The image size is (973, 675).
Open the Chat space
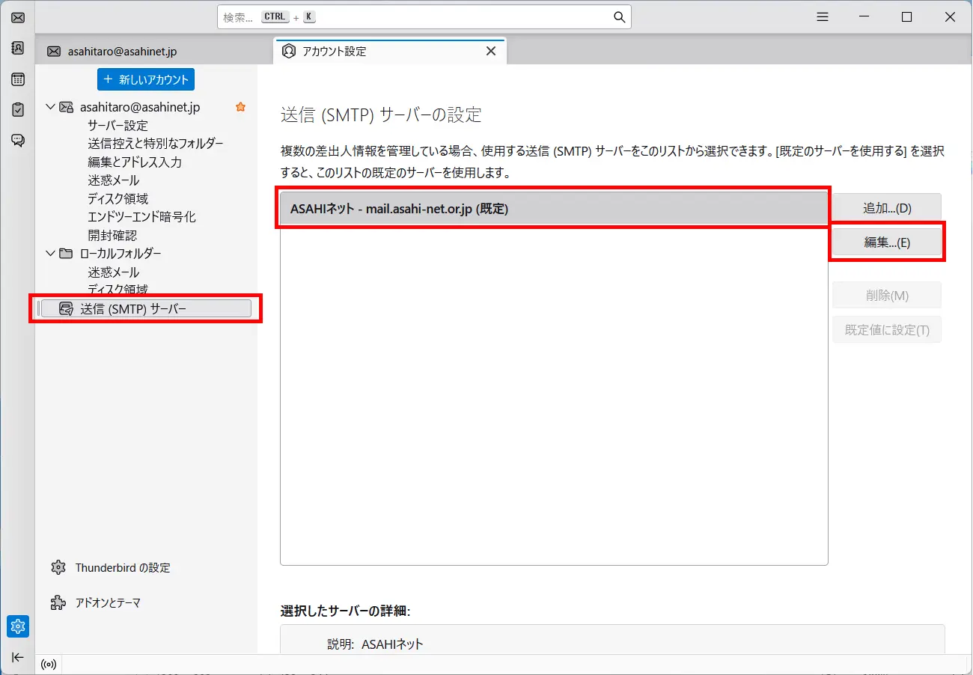[x=17, y=140]
